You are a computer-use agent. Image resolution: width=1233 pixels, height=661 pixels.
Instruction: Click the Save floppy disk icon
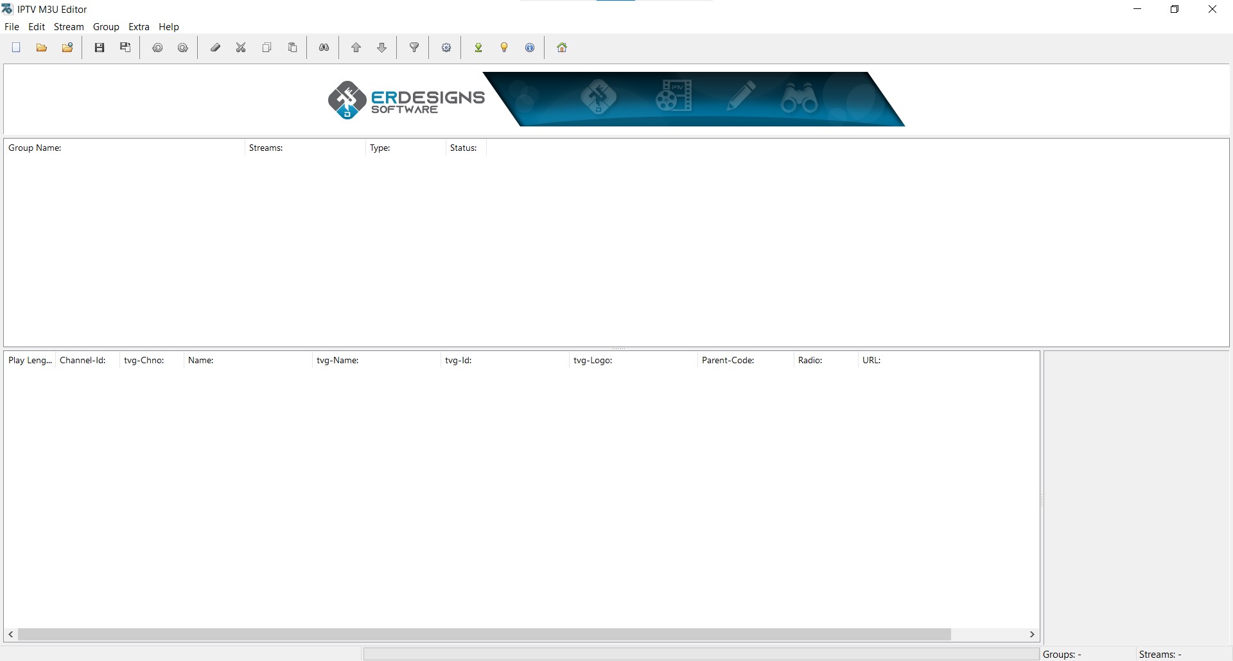click(x=100, y=47)
